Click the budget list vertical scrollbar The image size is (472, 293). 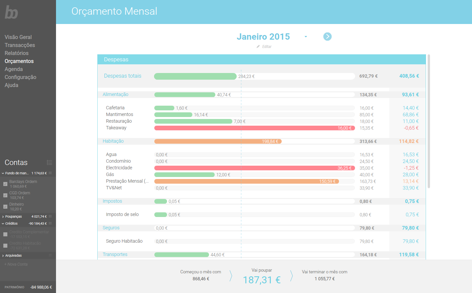click(429, 121)
